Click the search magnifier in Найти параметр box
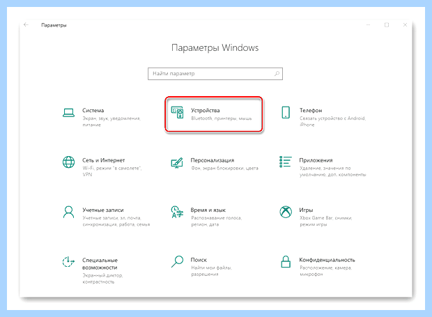Screen dimensions: 432x317 [x=277, y=74]
